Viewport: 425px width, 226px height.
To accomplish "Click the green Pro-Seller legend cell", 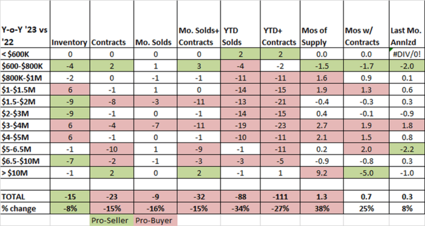I will 112,221.
